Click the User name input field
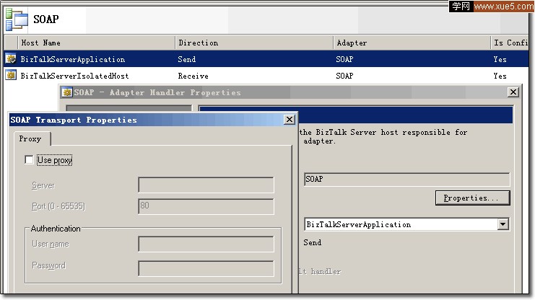The height and width of the screenshot is (300, 535). coord(206,244)
